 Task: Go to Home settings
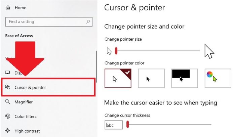[21, 8]
